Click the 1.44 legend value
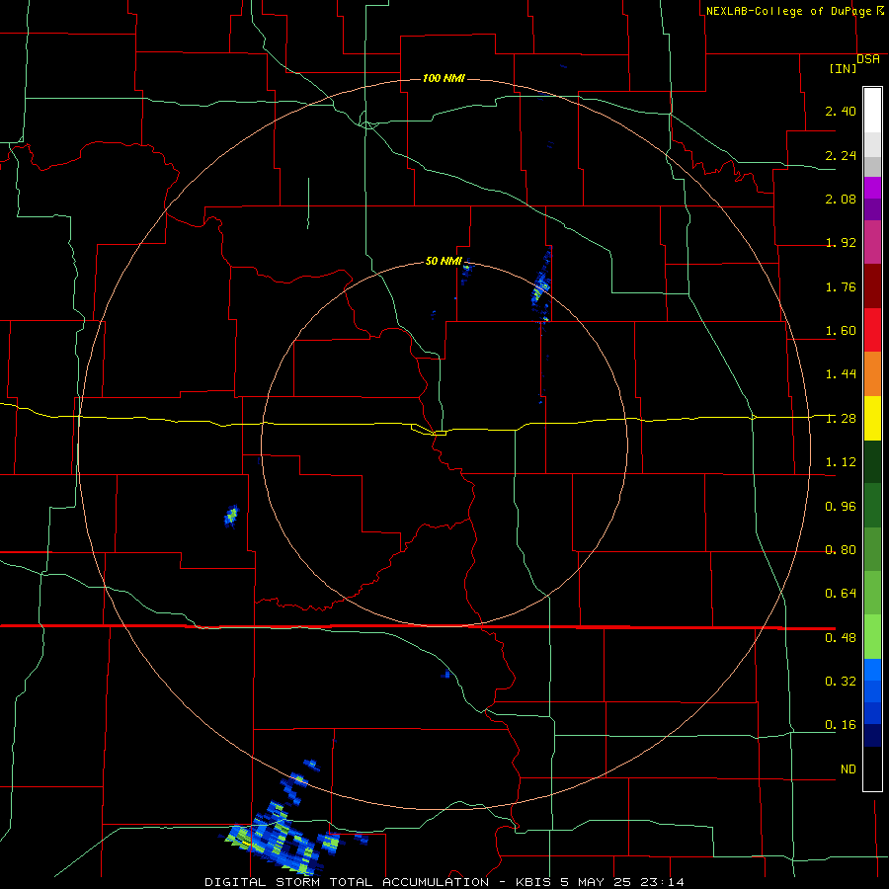Viewport: 889px width, 889px height. click(841, 373)
